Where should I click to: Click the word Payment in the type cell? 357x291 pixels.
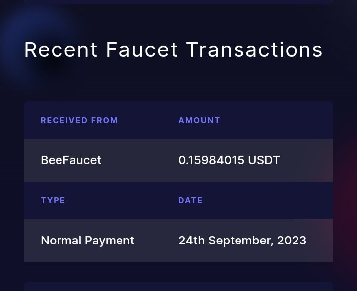click(110, 241)
